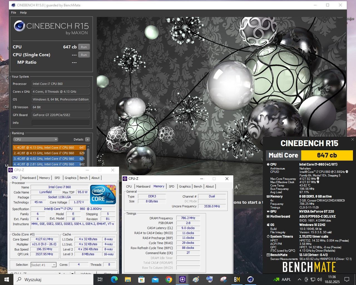Switch to CPU tab in the CPU-Z Memory window
The width and height of the screenshot is (356, 285).
point(129,186)
